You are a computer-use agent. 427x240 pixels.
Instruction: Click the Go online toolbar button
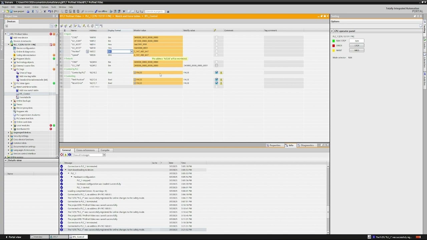88,11
